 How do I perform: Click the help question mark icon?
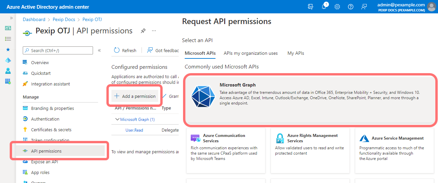click(x=351, y=7)
